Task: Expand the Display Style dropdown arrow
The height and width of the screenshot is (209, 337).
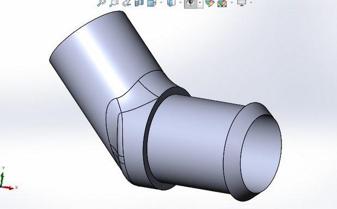Action: pyautogui.click(x=180, y=3)
